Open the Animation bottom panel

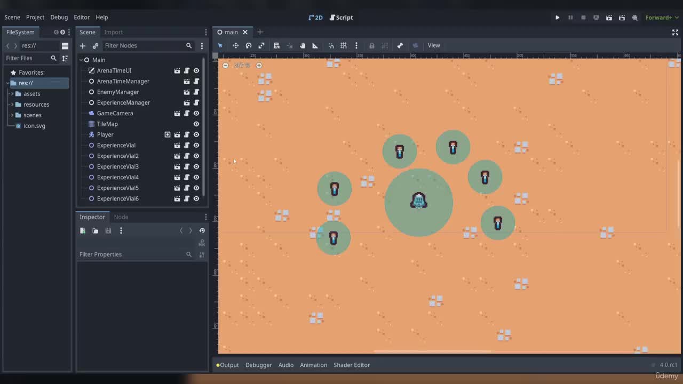pyautogui.click(x=313, y=365)
